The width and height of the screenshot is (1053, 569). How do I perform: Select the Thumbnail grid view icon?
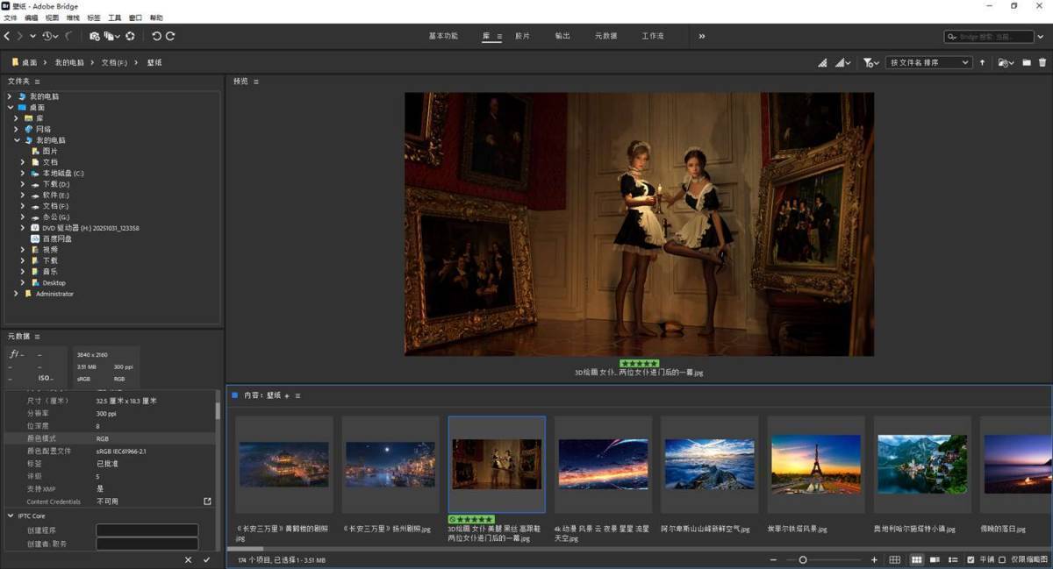point(918,560)
